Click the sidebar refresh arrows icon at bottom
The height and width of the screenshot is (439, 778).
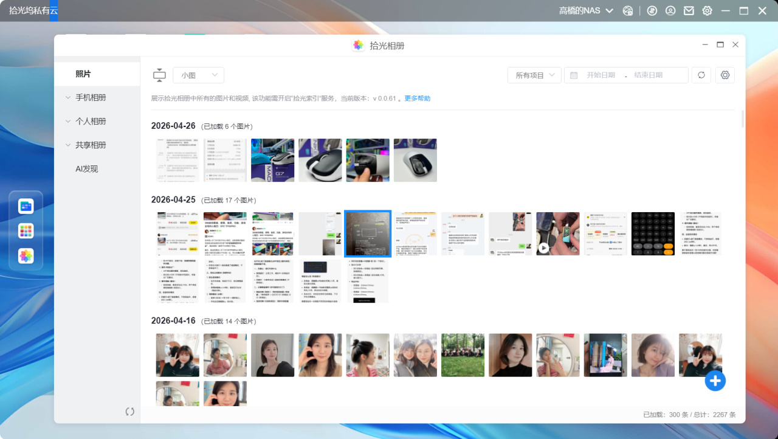pyautogui.click(x=129, y=412)
